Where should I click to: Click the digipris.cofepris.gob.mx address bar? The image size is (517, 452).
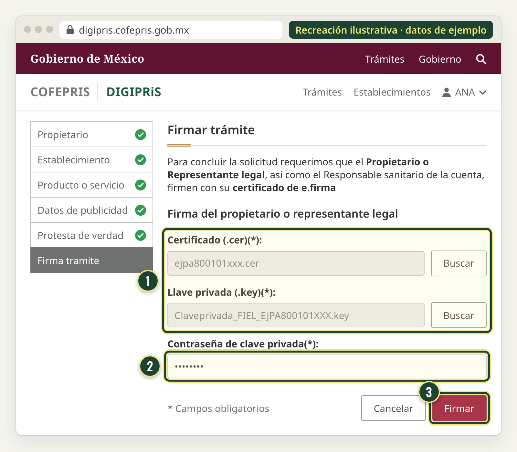[x=171, y=30]
